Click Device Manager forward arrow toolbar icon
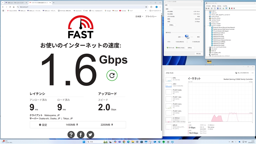256x144 pixels. pyautogui.click(x=208, y=8)
